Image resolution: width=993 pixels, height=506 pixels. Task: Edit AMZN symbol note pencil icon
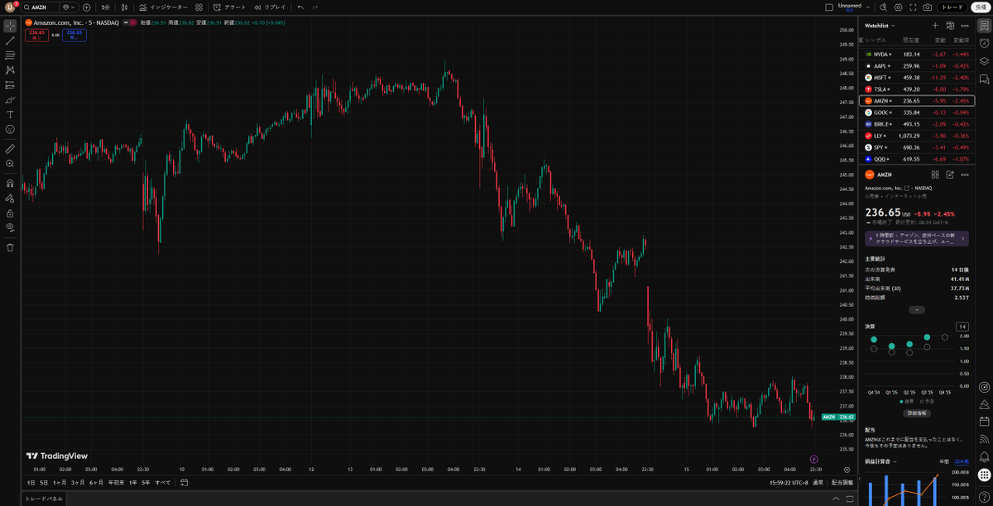(x=950, y=174)
